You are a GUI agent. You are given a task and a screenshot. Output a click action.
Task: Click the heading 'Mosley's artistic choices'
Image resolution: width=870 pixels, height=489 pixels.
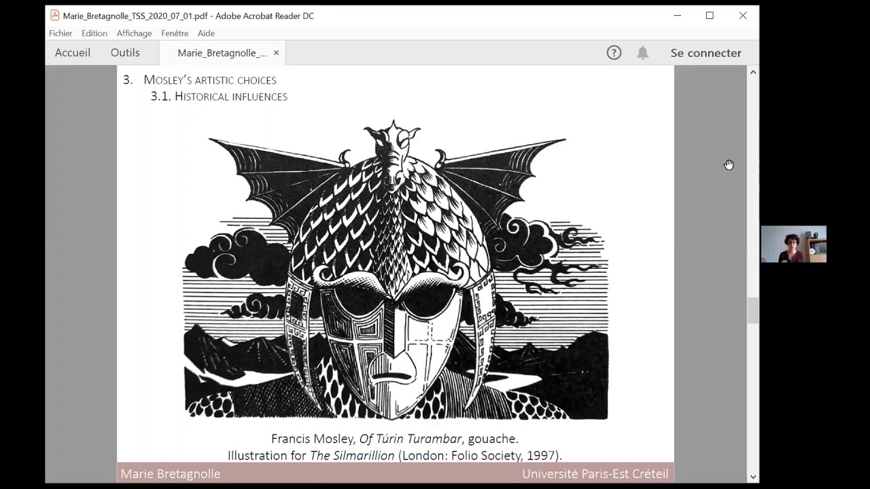point(210,80)
